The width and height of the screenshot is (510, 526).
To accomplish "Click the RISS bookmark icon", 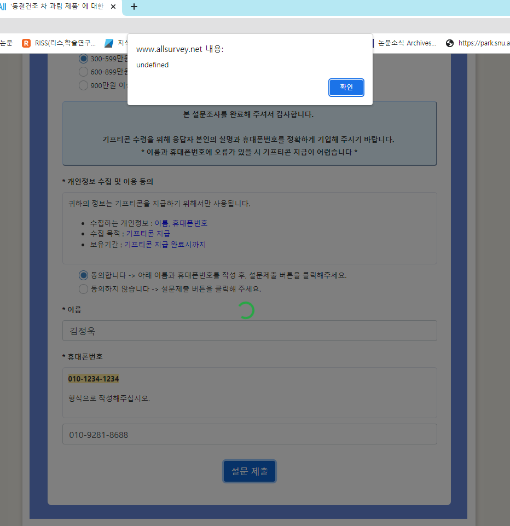I will coord(26,43).
